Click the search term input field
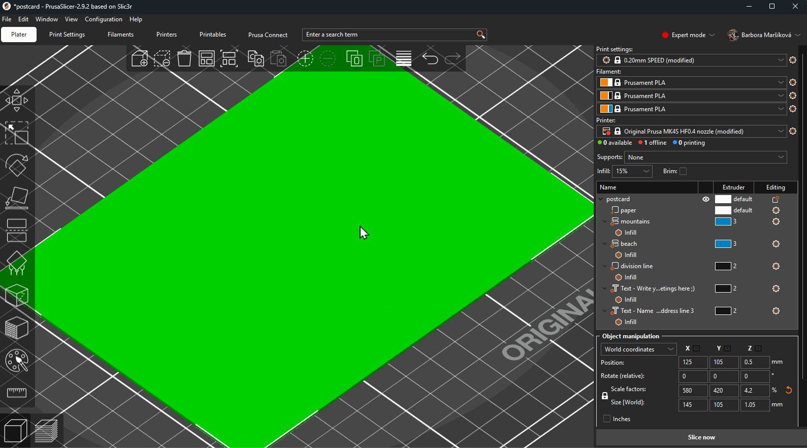The image size is (807, 448). coord(389,35)
